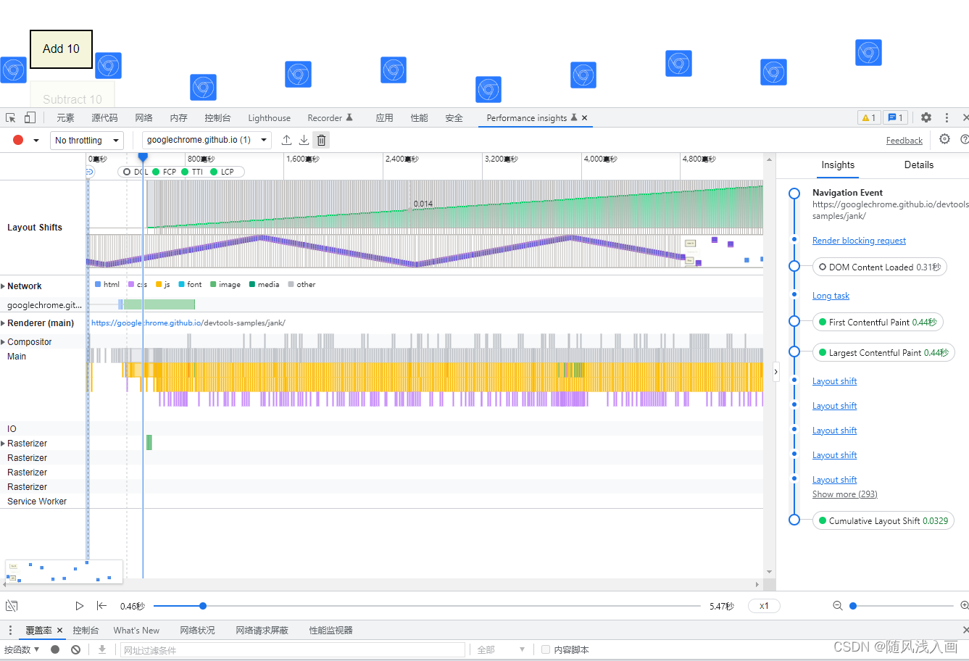The height and width of the screenshot is (661, 969).
Task: Open the Render blocking request insight
Action: click(x=859, y=241)
